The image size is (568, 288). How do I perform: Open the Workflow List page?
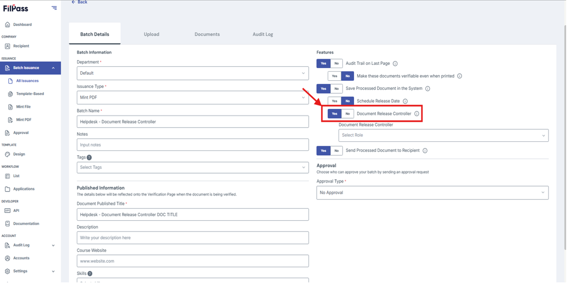[x=12, y=176]
